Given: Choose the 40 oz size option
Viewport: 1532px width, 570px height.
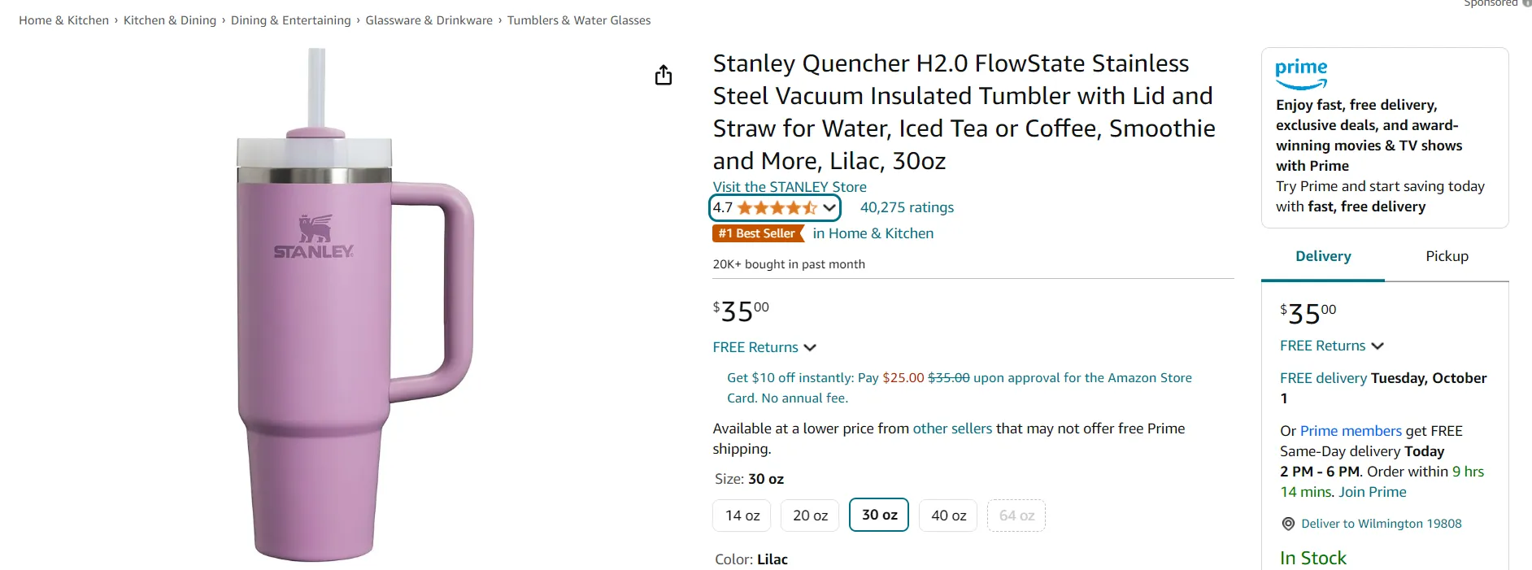Looking at the screenshot, I should [x=948, y=516].
